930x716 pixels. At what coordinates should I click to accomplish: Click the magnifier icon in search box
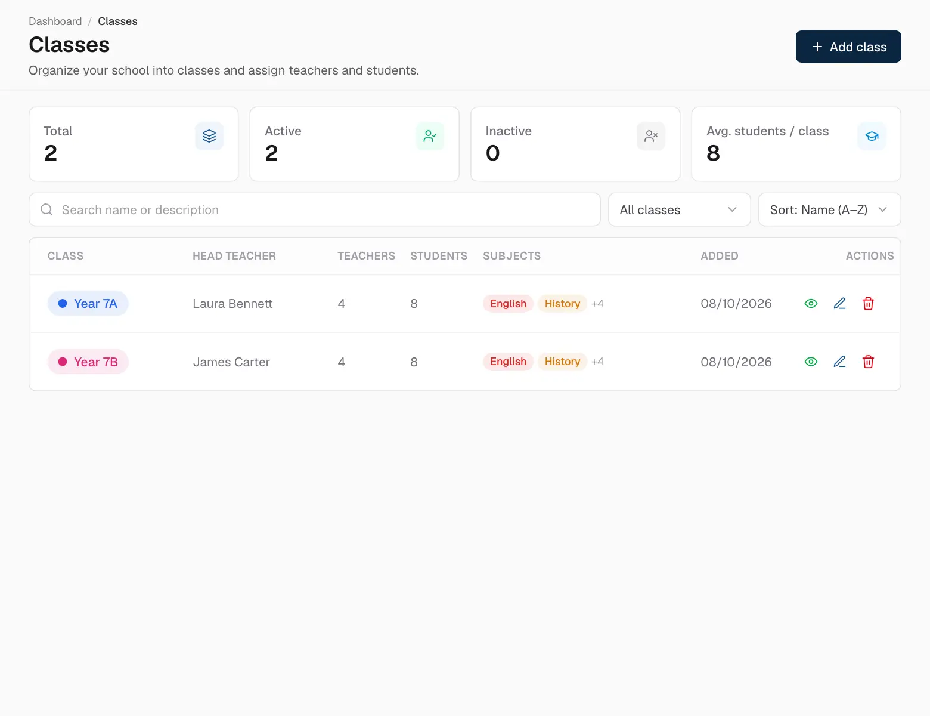(46, 209)
